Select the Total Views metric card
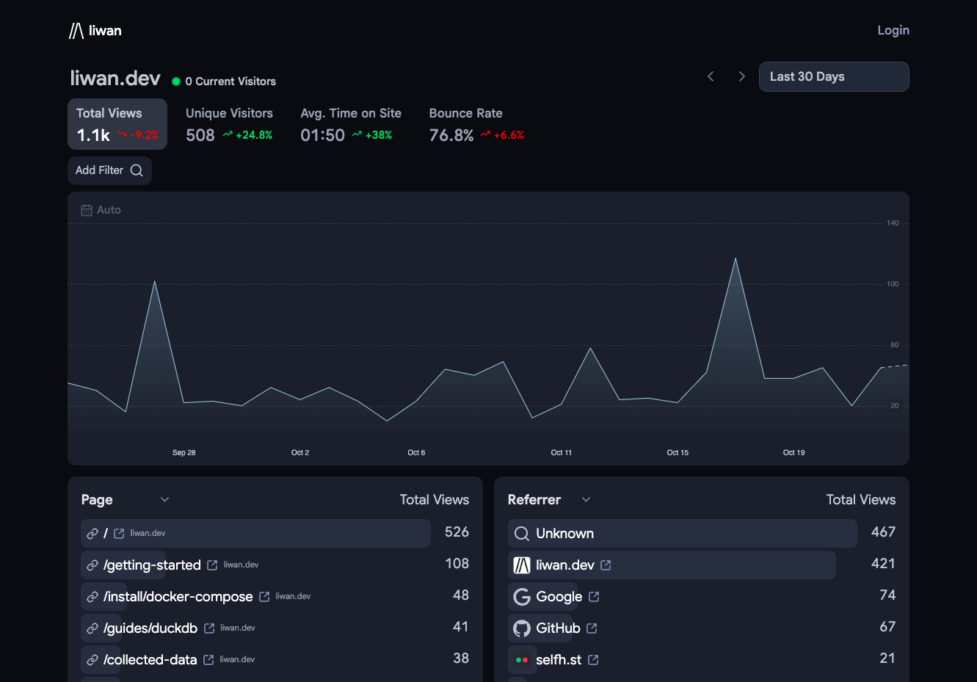 (117, 124)
